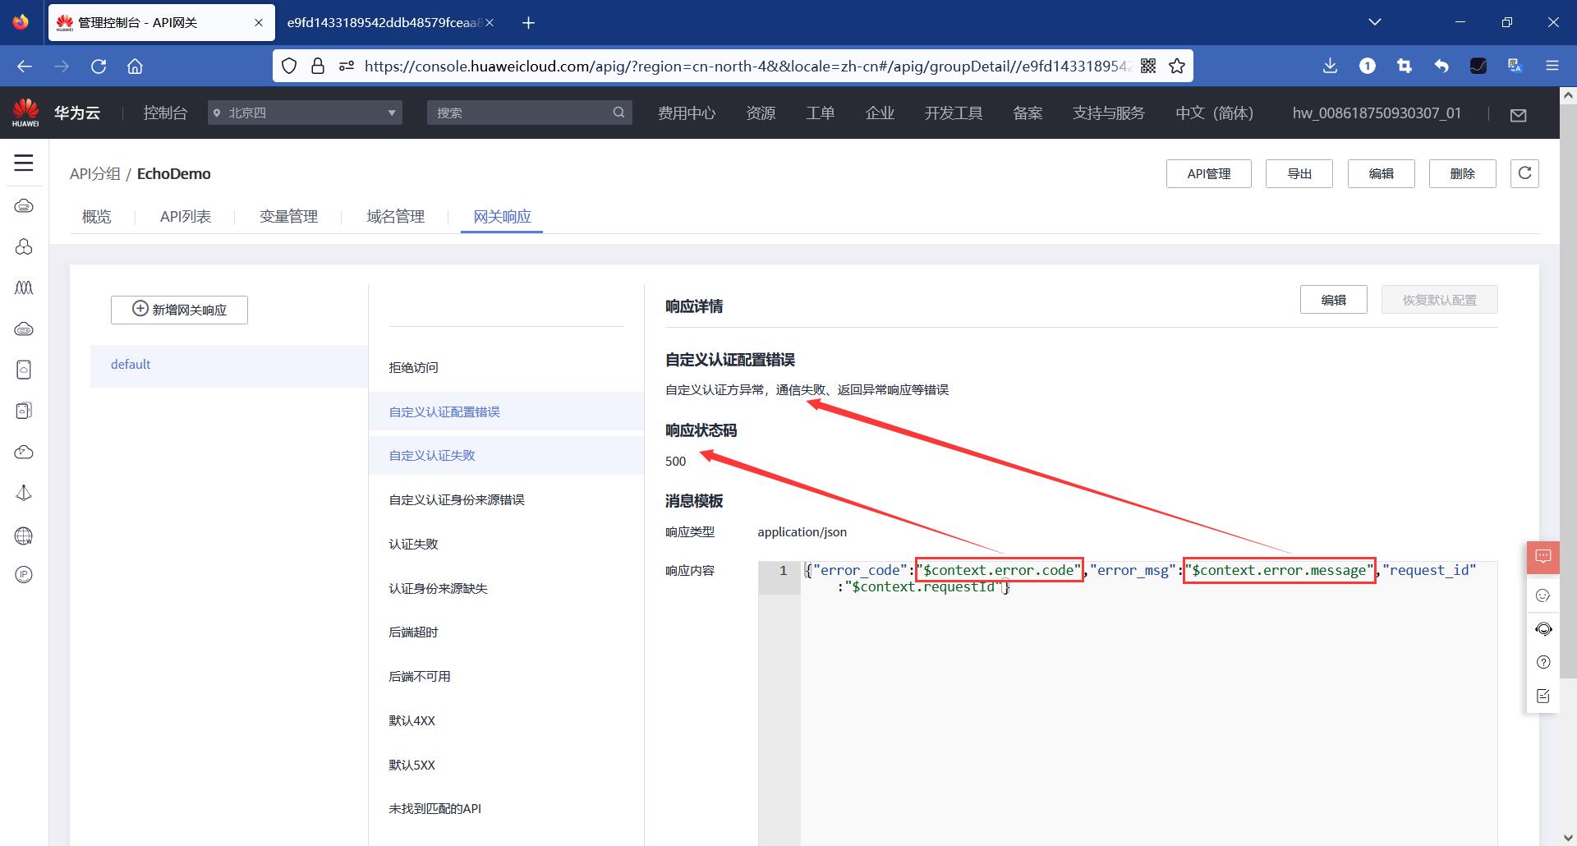Image resolution: width=1577 pixels, height=846 pixels.
Task: Open the browser tab list chevron
Action: click(1375, 22)
